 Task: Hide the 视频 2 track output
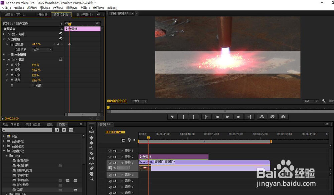pyautogui.click(x=110, y=157)
